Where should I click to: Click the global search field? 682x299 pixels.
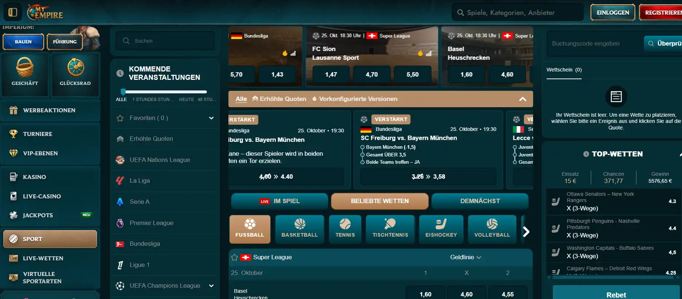pyautogui.click(x=518, y=13)
